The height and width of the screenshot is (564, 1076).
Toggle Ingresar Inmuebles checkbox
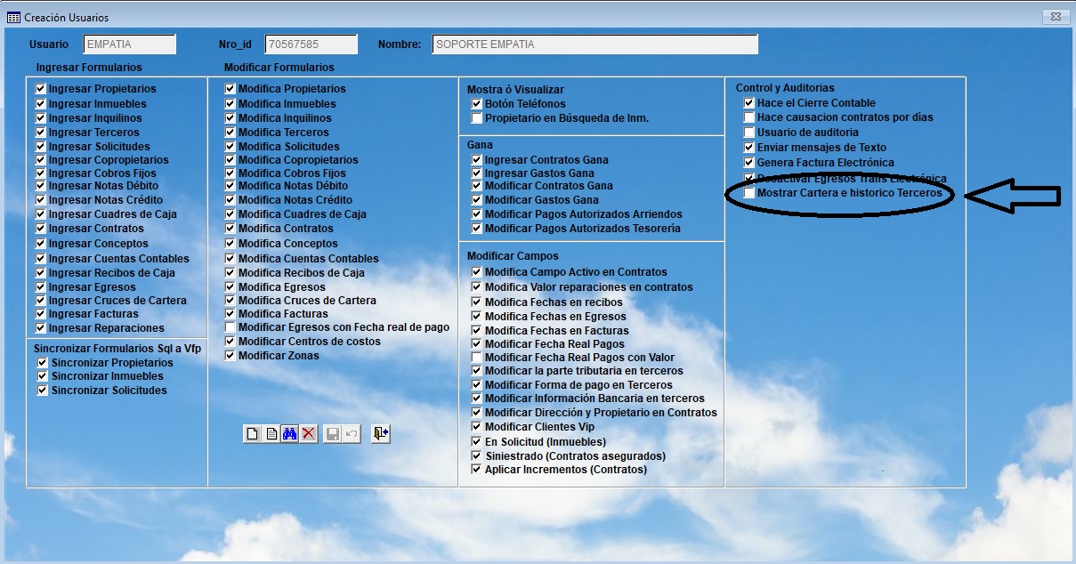point(41,104)
